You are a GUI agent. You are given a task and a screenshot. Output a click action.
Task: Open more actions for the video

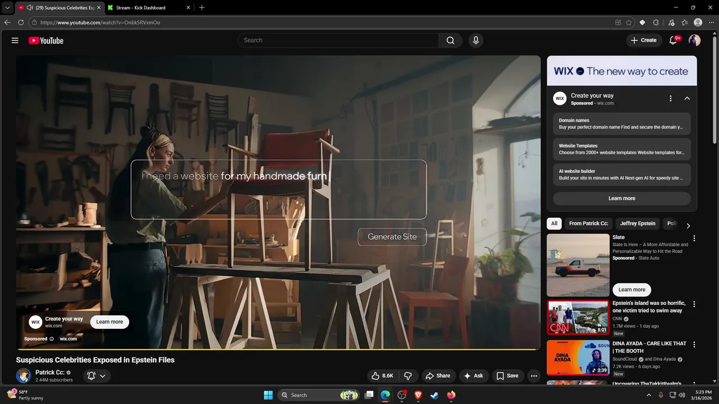[534, 376]
